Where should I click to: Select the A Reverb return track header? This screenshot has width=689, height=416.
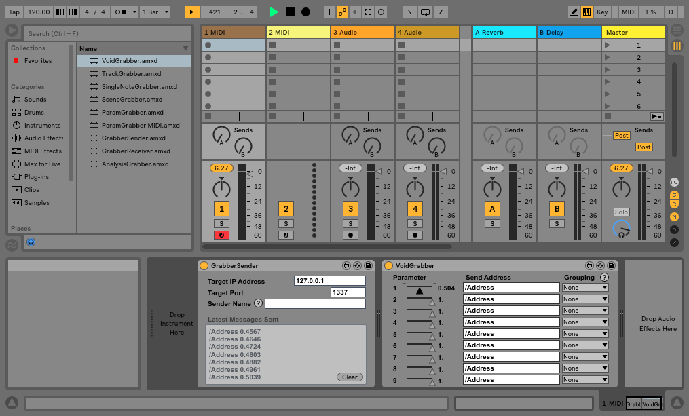click(x=504, y=32)
